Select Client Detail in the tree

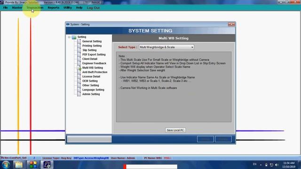90,59
